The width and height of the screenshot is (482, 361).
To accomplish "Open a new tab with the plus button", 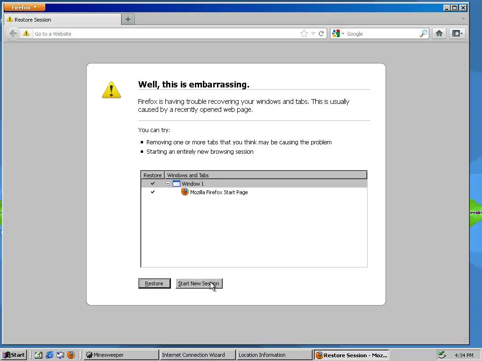I will [x=128, y=19].
